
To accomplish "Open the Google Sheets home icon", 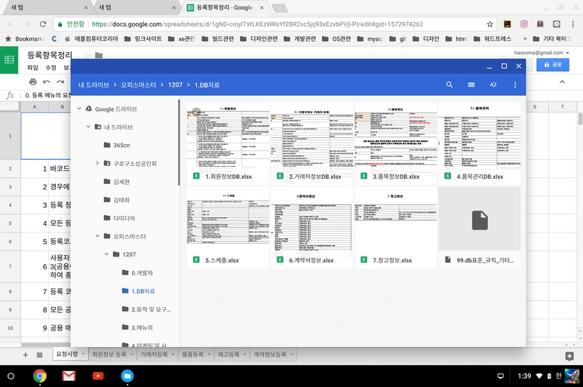I will click(x=9, y=60).
